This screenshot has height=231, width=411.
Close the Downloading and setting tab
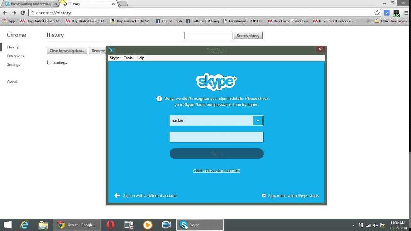56,4
